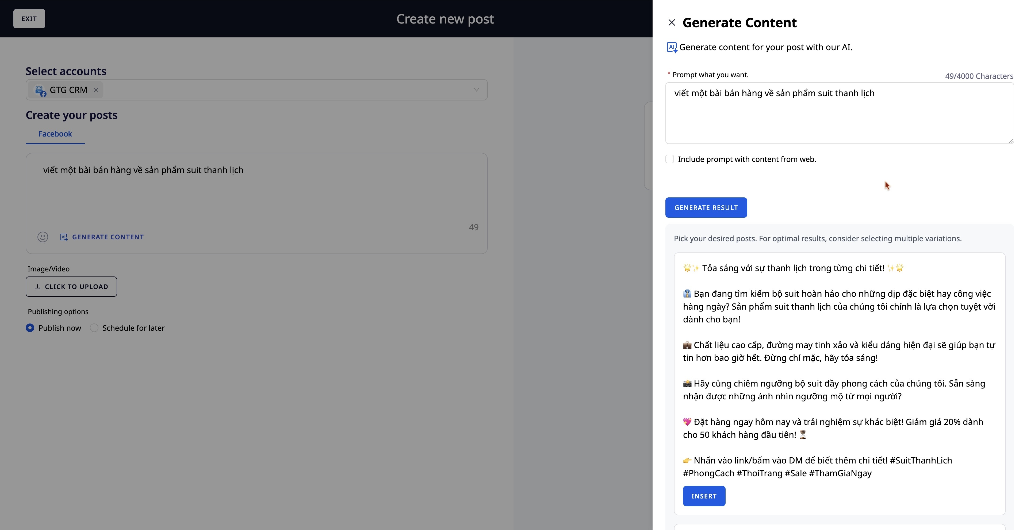
Task: Select Publish now radio option
Action: pos(30,328)
